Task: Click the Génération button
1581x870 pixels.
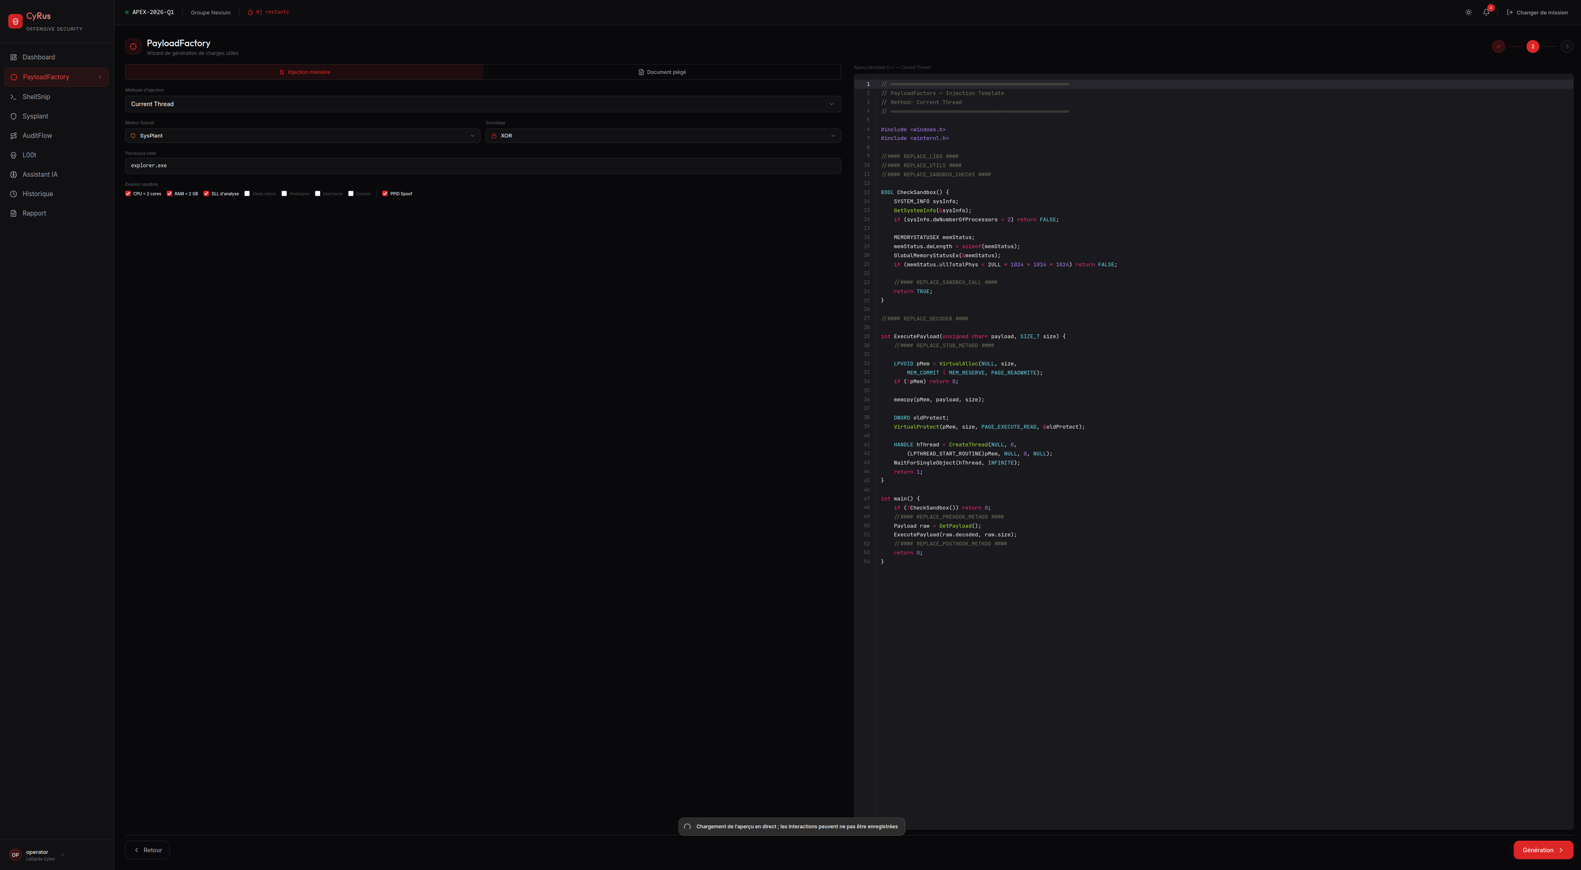Action: tap(1542, 850)
